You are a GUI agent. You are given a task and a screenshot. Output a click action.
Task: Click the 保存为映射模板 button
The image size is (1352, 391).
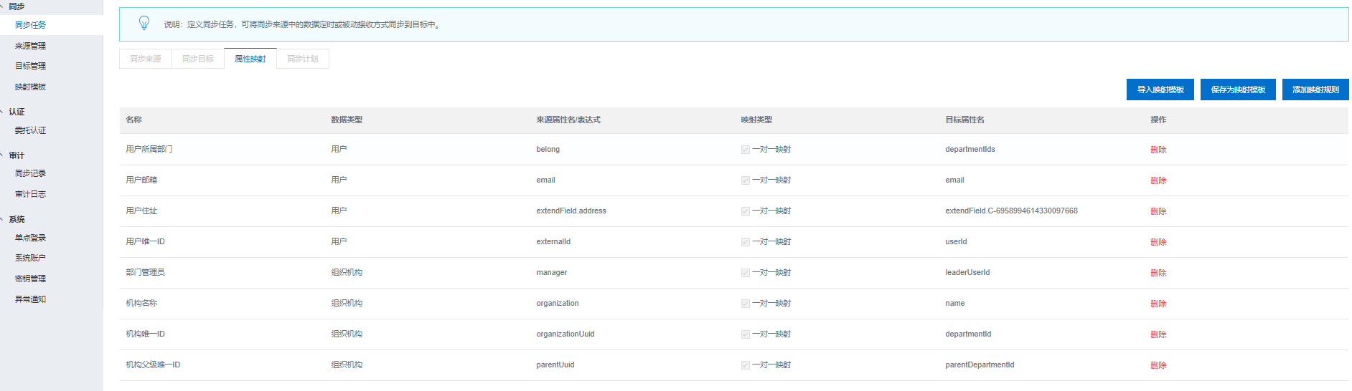pos(1237,90)
